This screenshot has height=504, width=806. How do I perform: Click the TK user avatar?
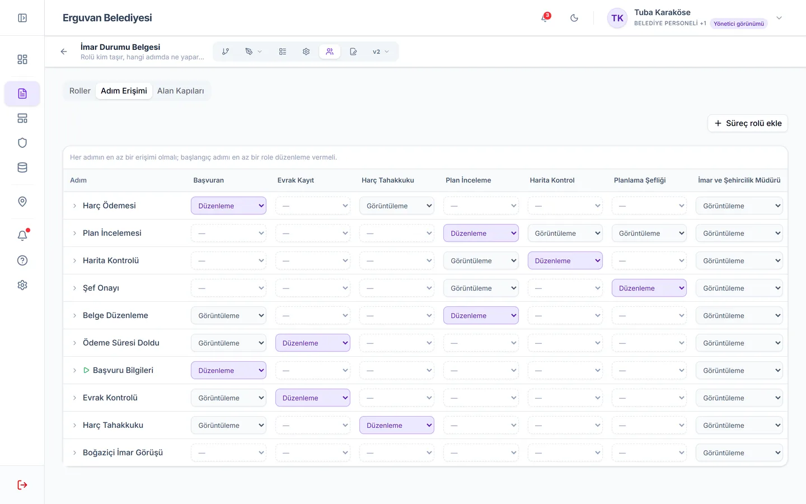pos(617,18)
